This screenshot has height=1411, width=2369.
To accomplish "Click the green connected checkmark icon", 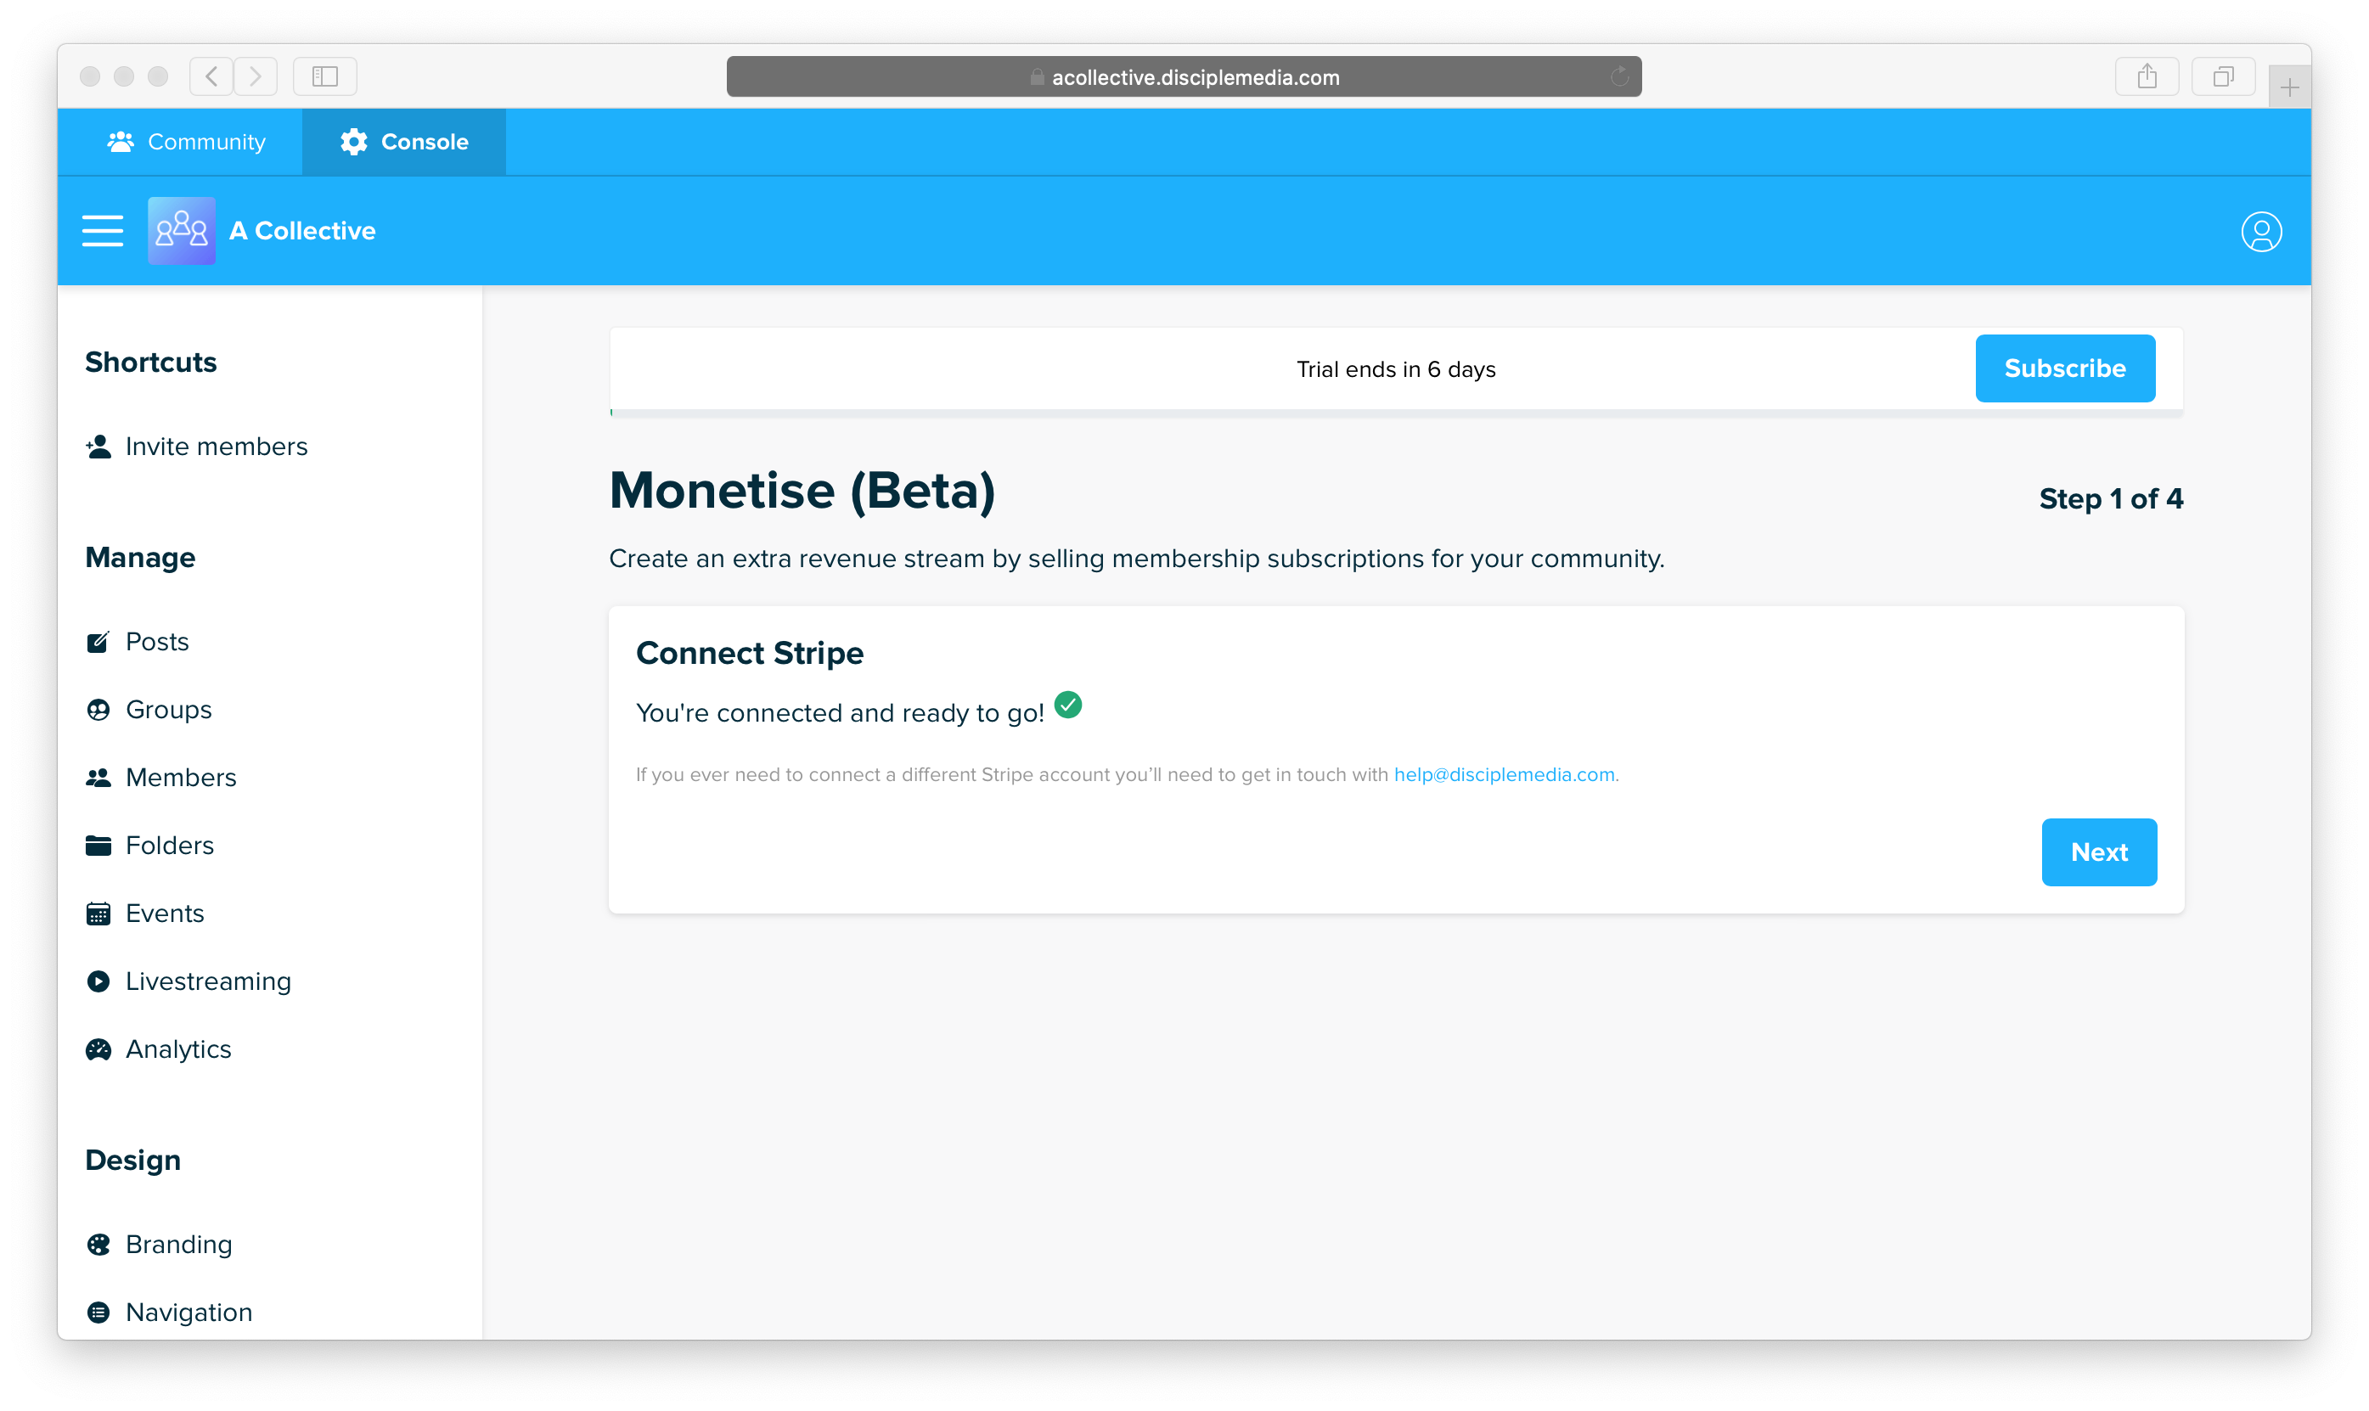I will click(1067, 705).
